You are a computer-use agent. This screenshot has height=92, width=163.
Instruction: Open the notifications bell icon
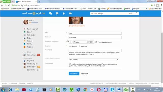click(64, 14)
